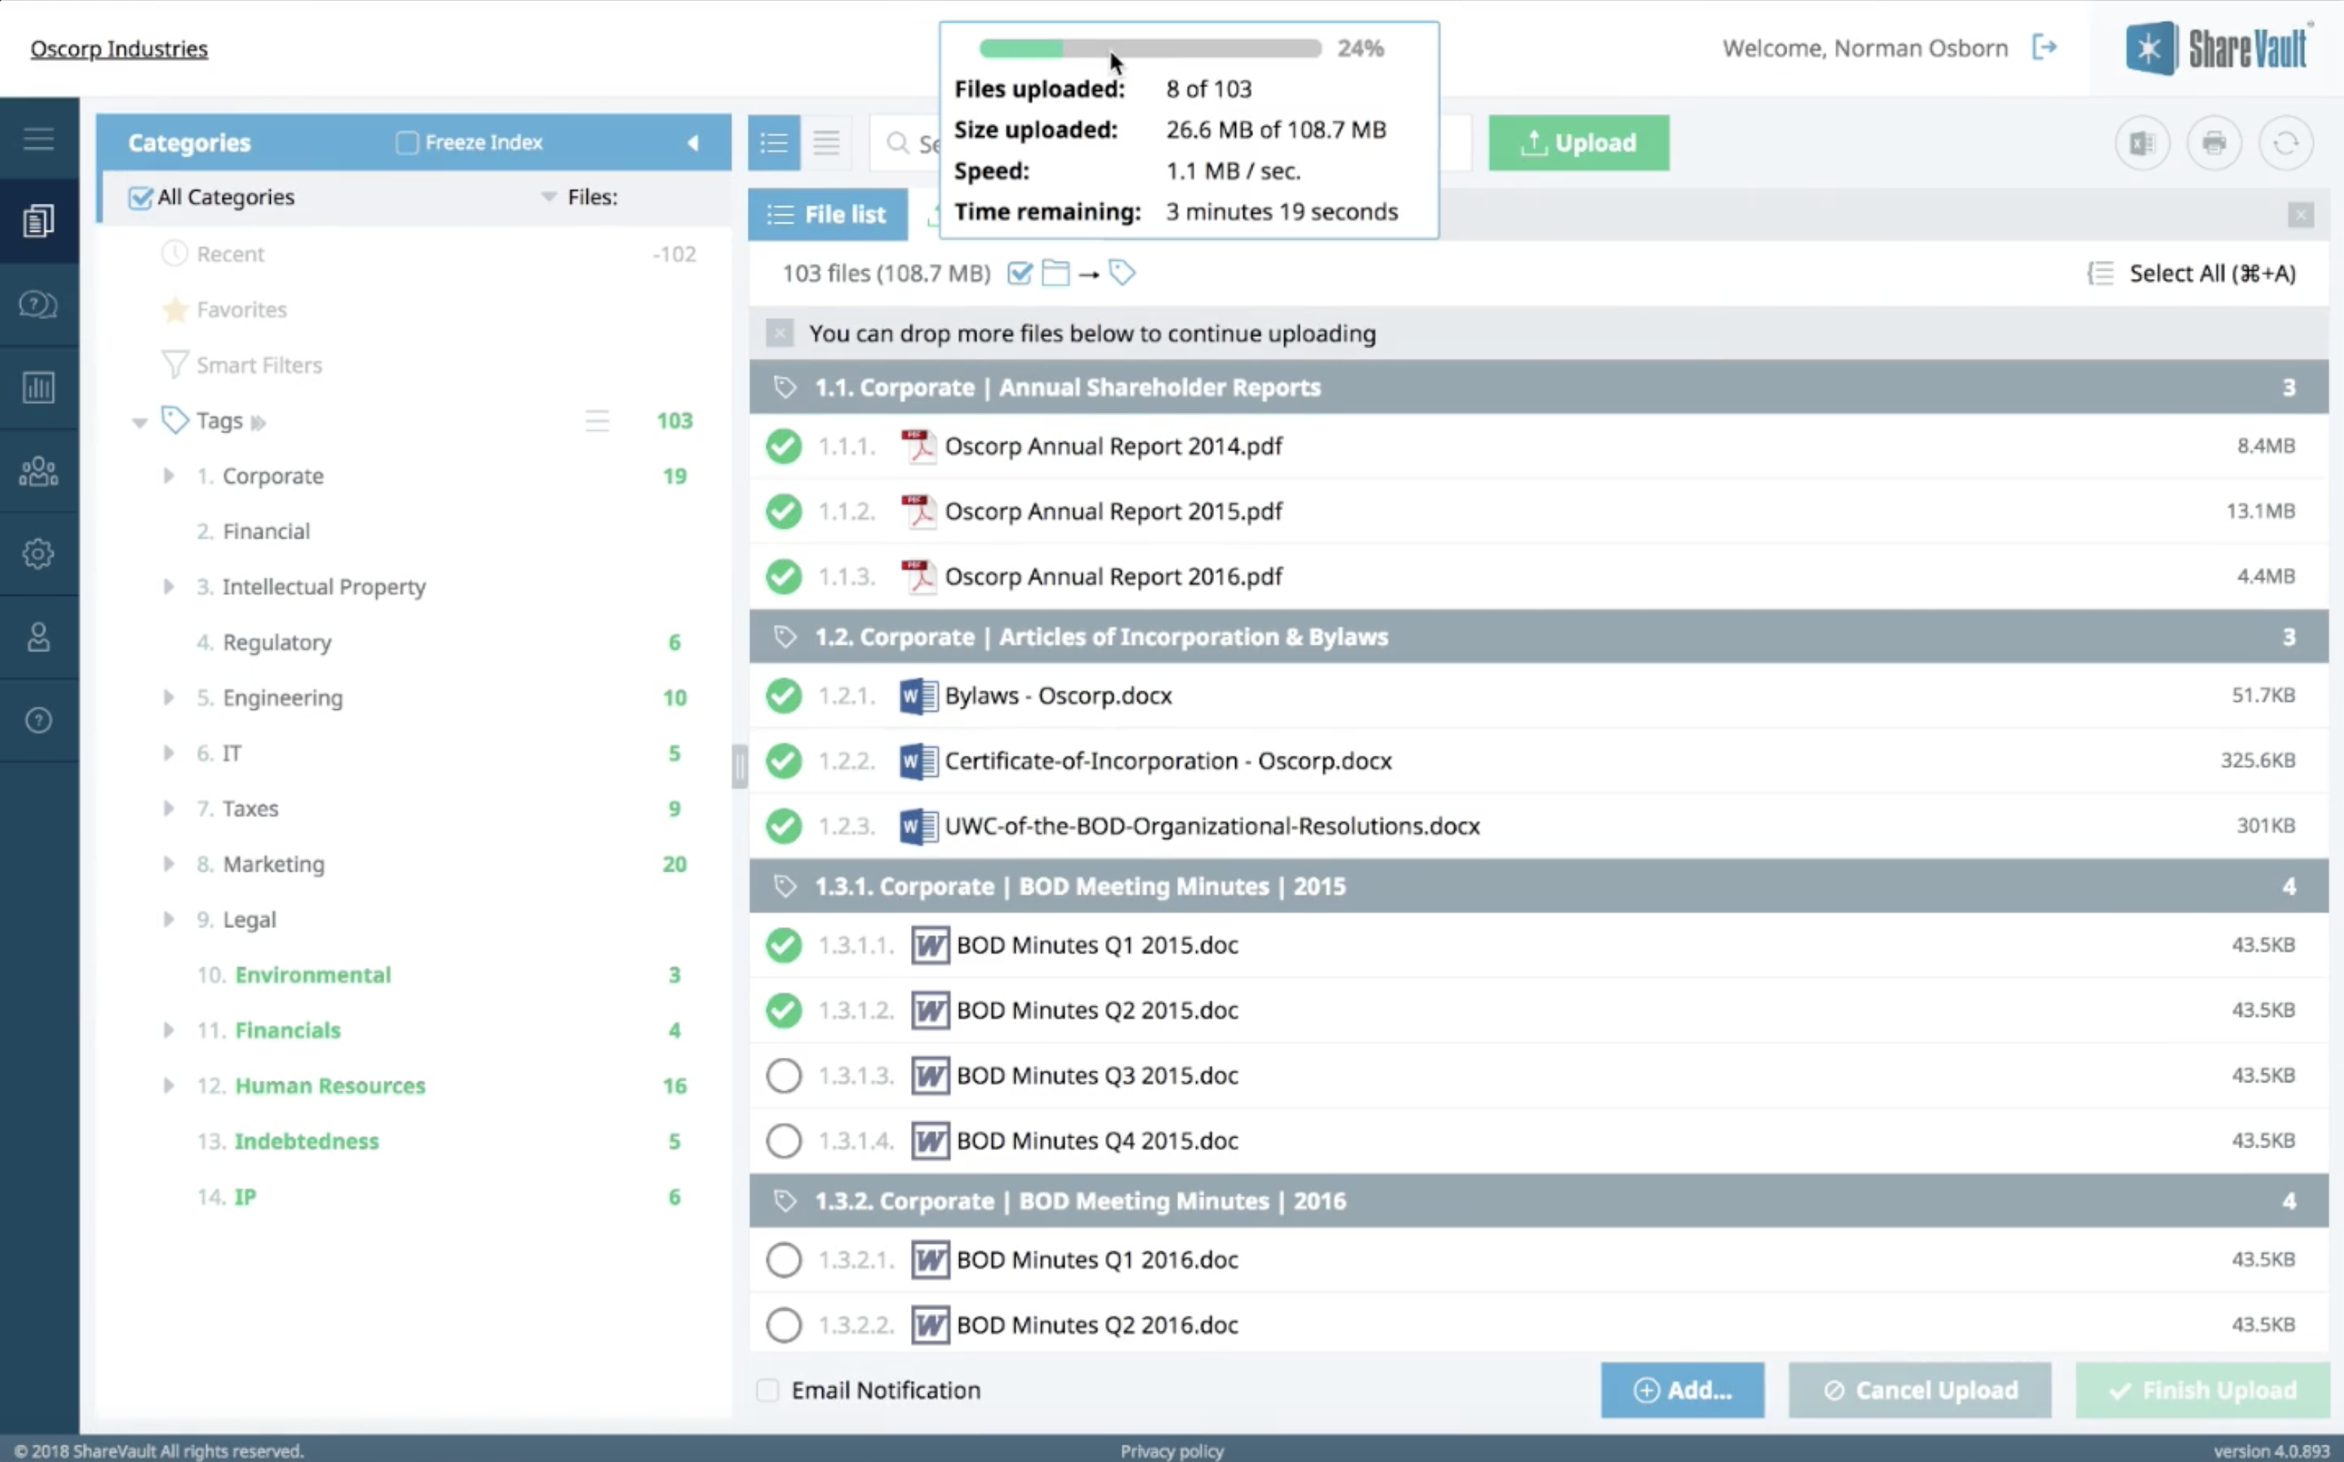The height and width of the screenshot is (1462, 2344).
Task: Click the tag icon next to file count
Action: (1122, 274)
